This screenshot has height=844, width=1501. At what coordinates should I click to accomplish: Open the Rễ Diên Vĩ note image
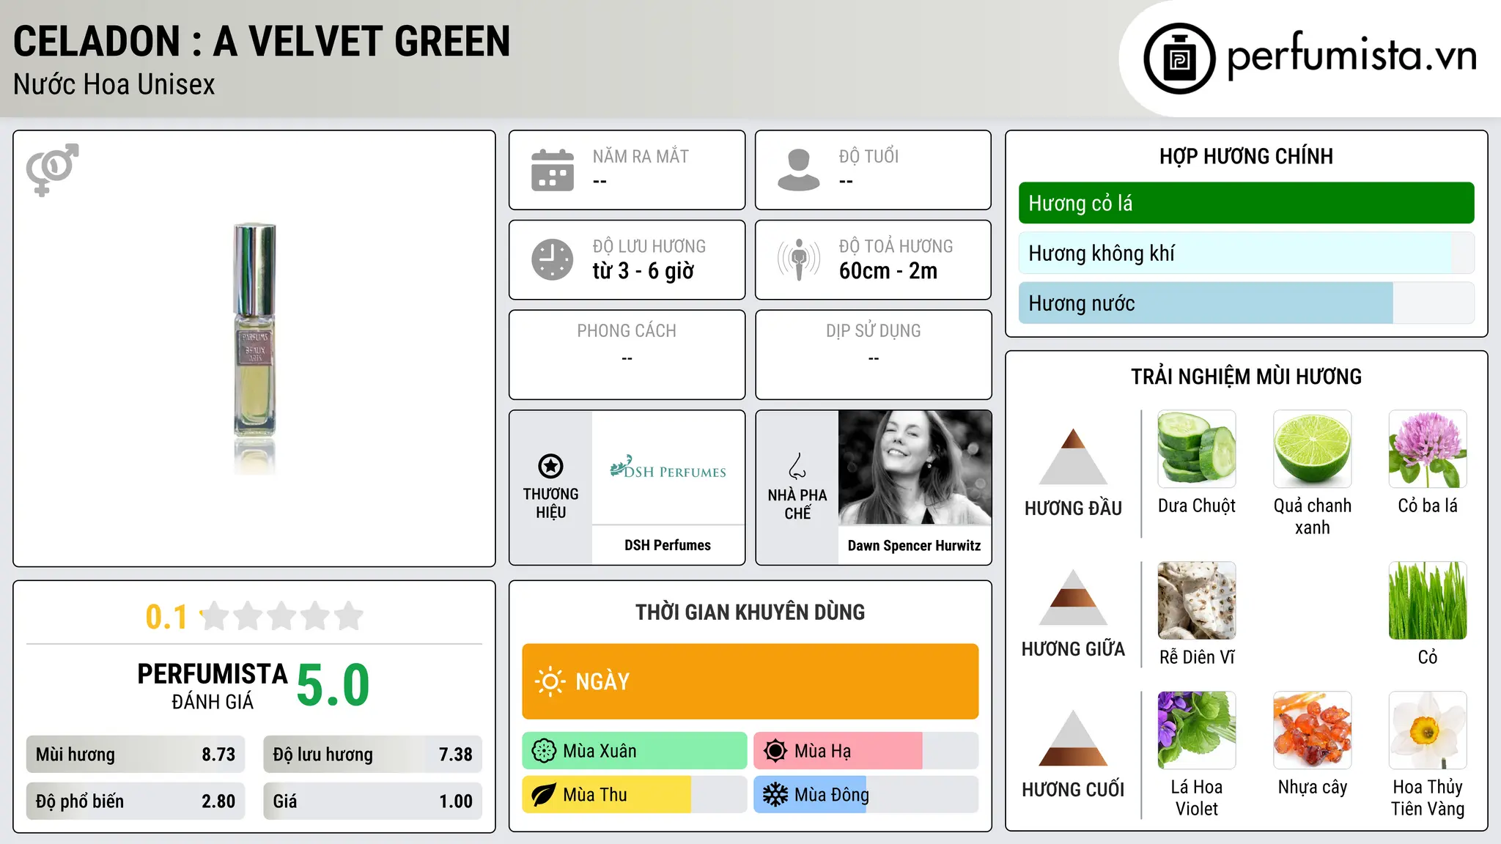(1197, 601)
